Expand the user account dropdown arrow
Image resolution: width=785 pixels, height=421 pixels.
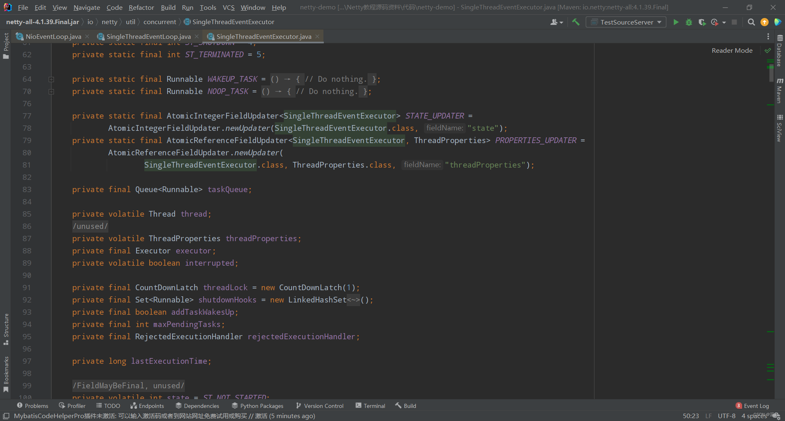pyautogui.click(x=561, y=22)
